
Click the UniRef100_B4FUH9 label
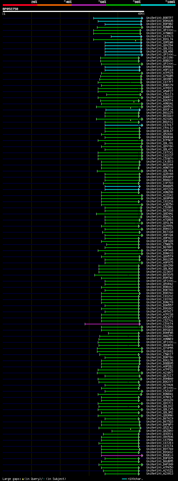tap(160, 464)
